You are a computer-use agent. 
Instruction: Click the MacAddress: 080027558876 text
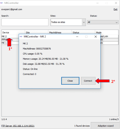pos(37,49)
